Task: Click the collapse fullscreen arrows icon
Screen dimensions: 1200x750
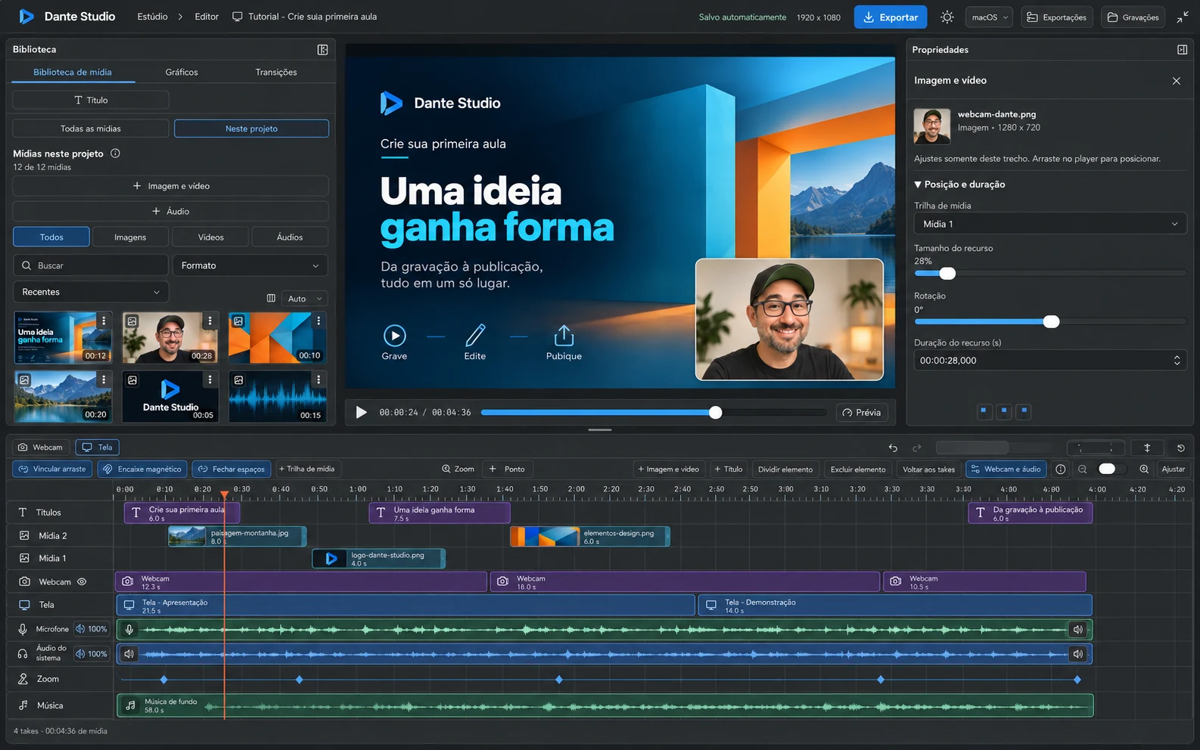Action: pos(1183,17)
